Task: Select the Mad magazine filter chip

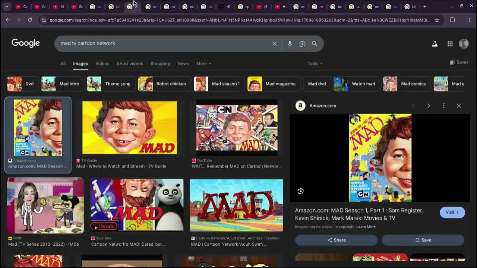Action: tap(273, 84)
